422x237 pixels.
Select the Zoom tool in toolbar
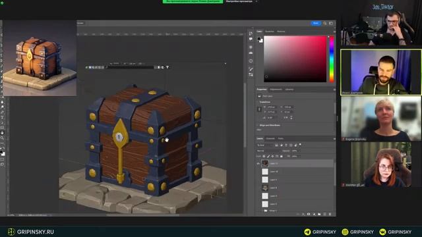tap(2, 138)
